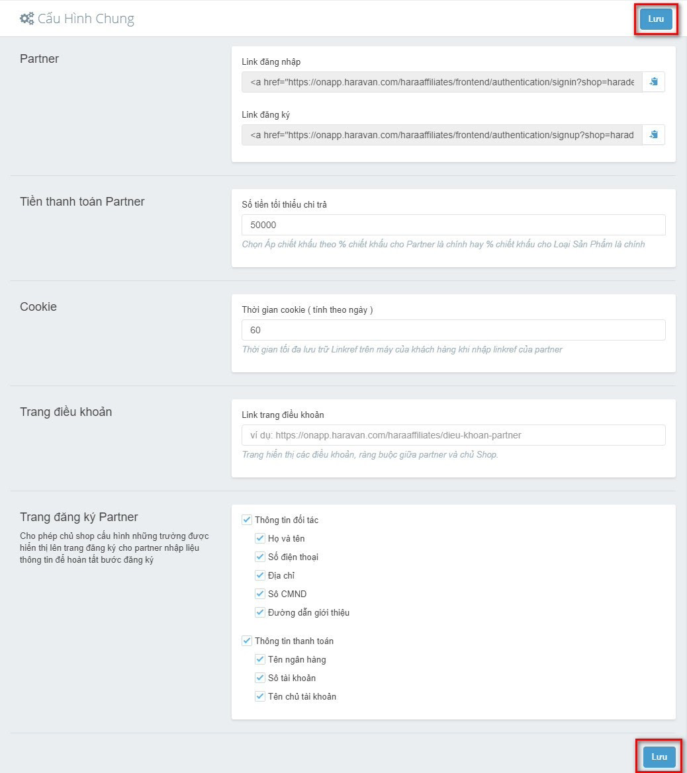Focus the Số tiền tối thiểu chi trả field

453,225
